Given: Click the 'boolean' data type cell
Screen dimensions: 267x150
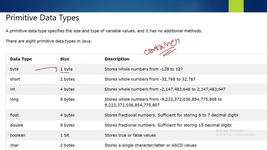Looking at the screenshot, I should [18, 135].
